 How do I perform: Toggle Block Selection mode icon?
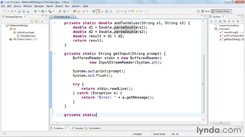(x=107, y=11)
